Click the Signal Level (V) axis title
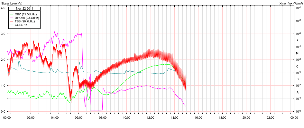 click(x=12, y=3)
